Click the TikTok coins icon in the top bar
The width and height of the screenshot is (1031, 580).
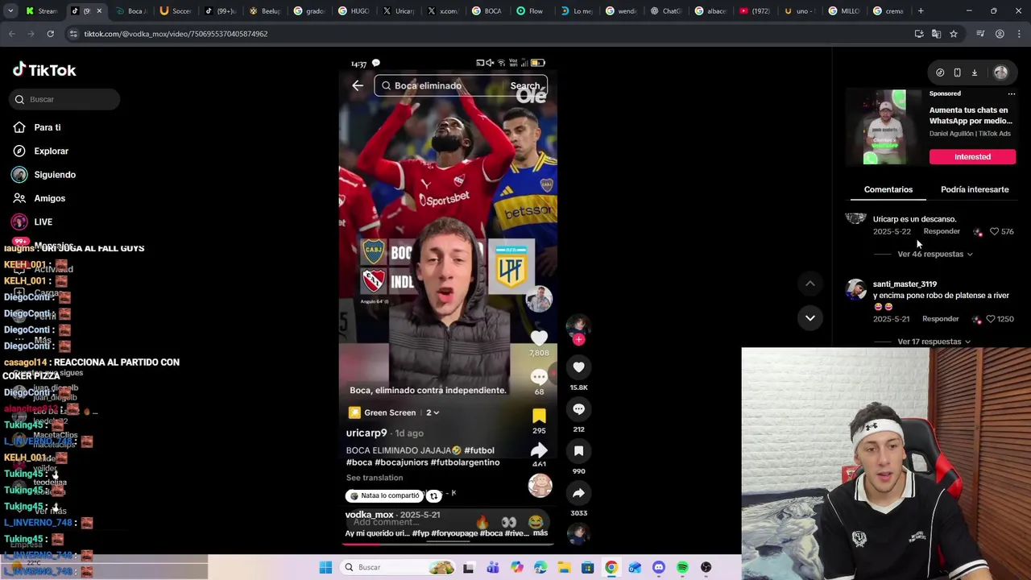[940, 72]
